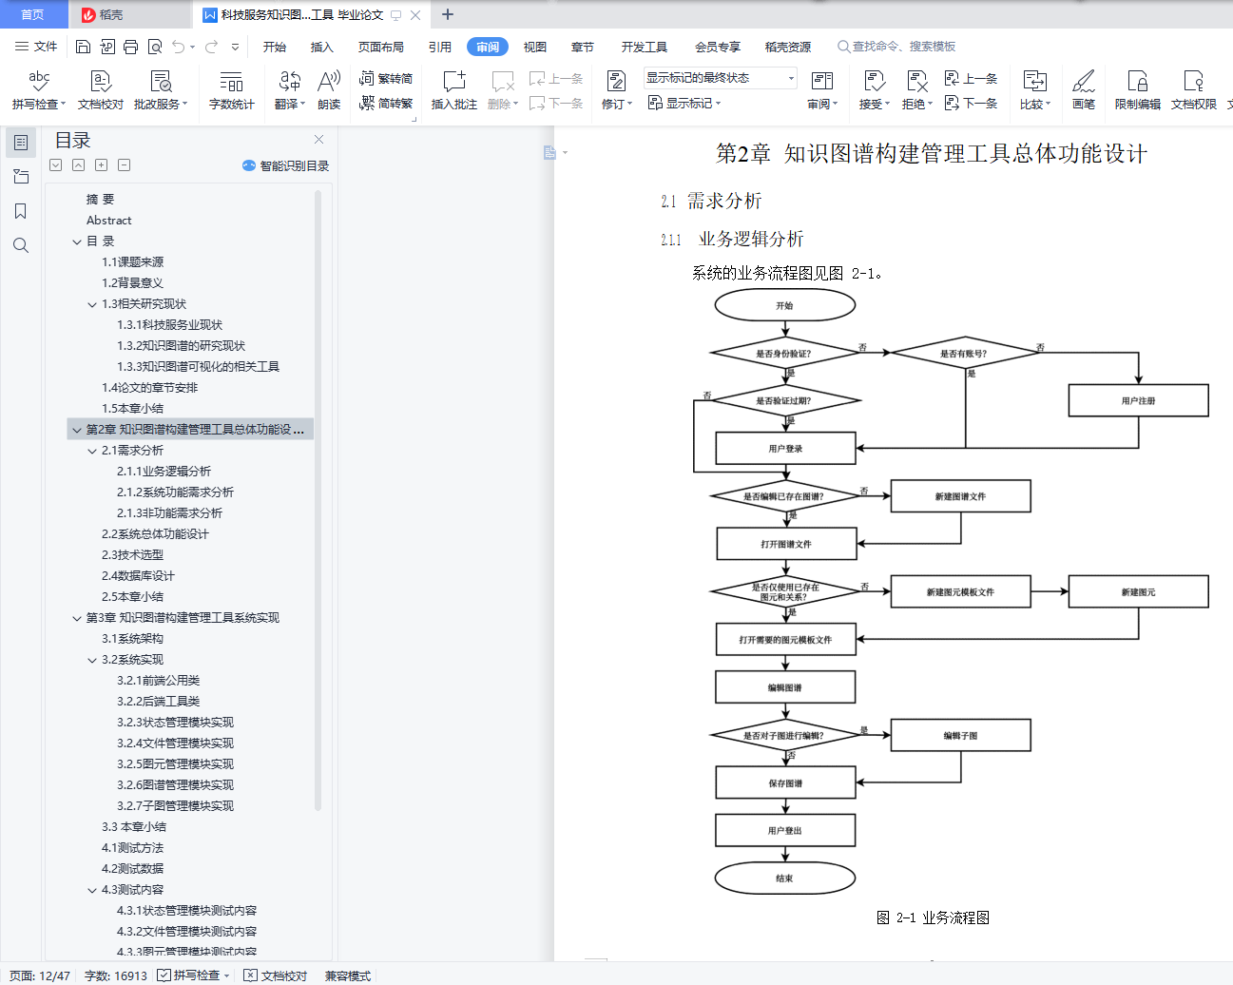Viewport: 1233px width, 985px height.
Task: Convert text with 繁转简
Action: pyautogui.click(x=386, y=78)
